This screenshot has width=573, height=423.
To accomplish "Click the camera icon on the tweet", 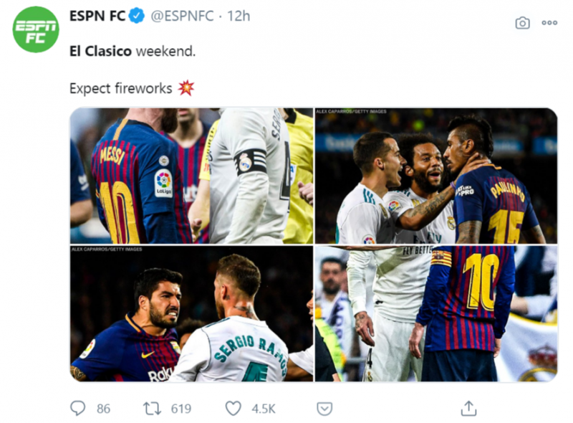I will pos(523,23).
